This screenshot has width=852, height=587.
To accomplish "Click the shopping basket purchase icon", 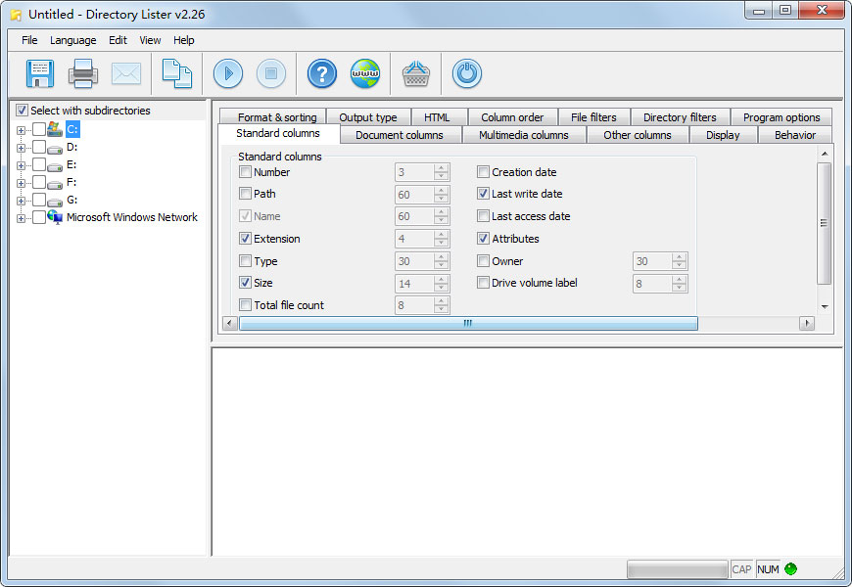I will tap(415, 73).
